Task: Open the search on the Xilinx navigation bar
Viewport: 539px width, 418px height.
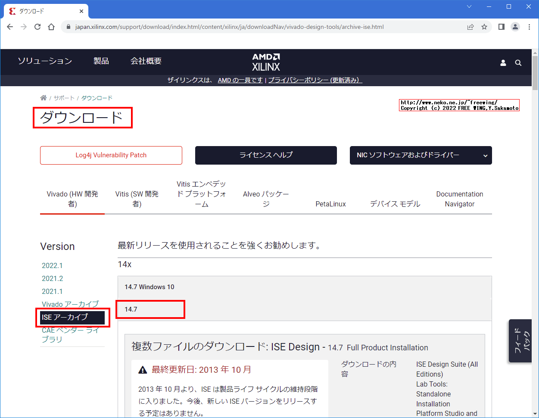Action: coord(518,62)
